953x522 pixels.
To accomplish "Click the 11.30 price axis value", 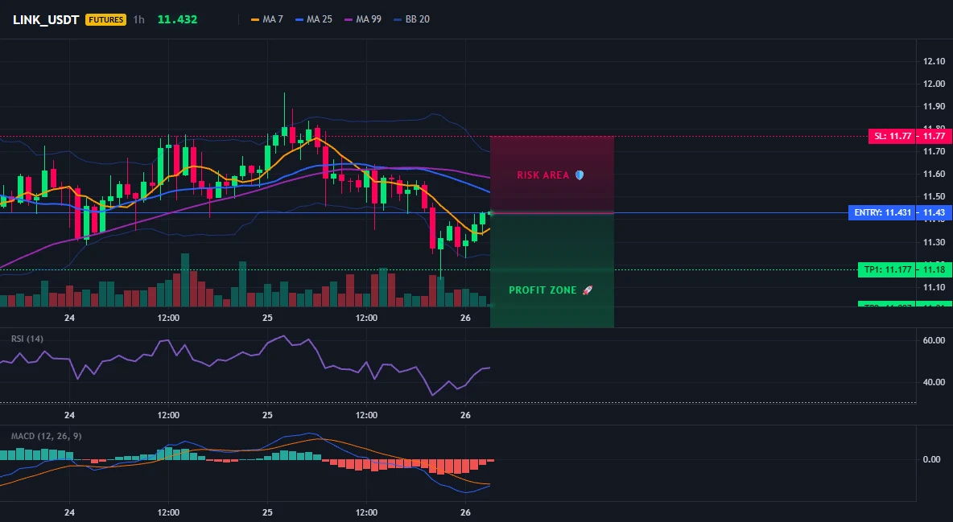I will [x=934, y=242].
